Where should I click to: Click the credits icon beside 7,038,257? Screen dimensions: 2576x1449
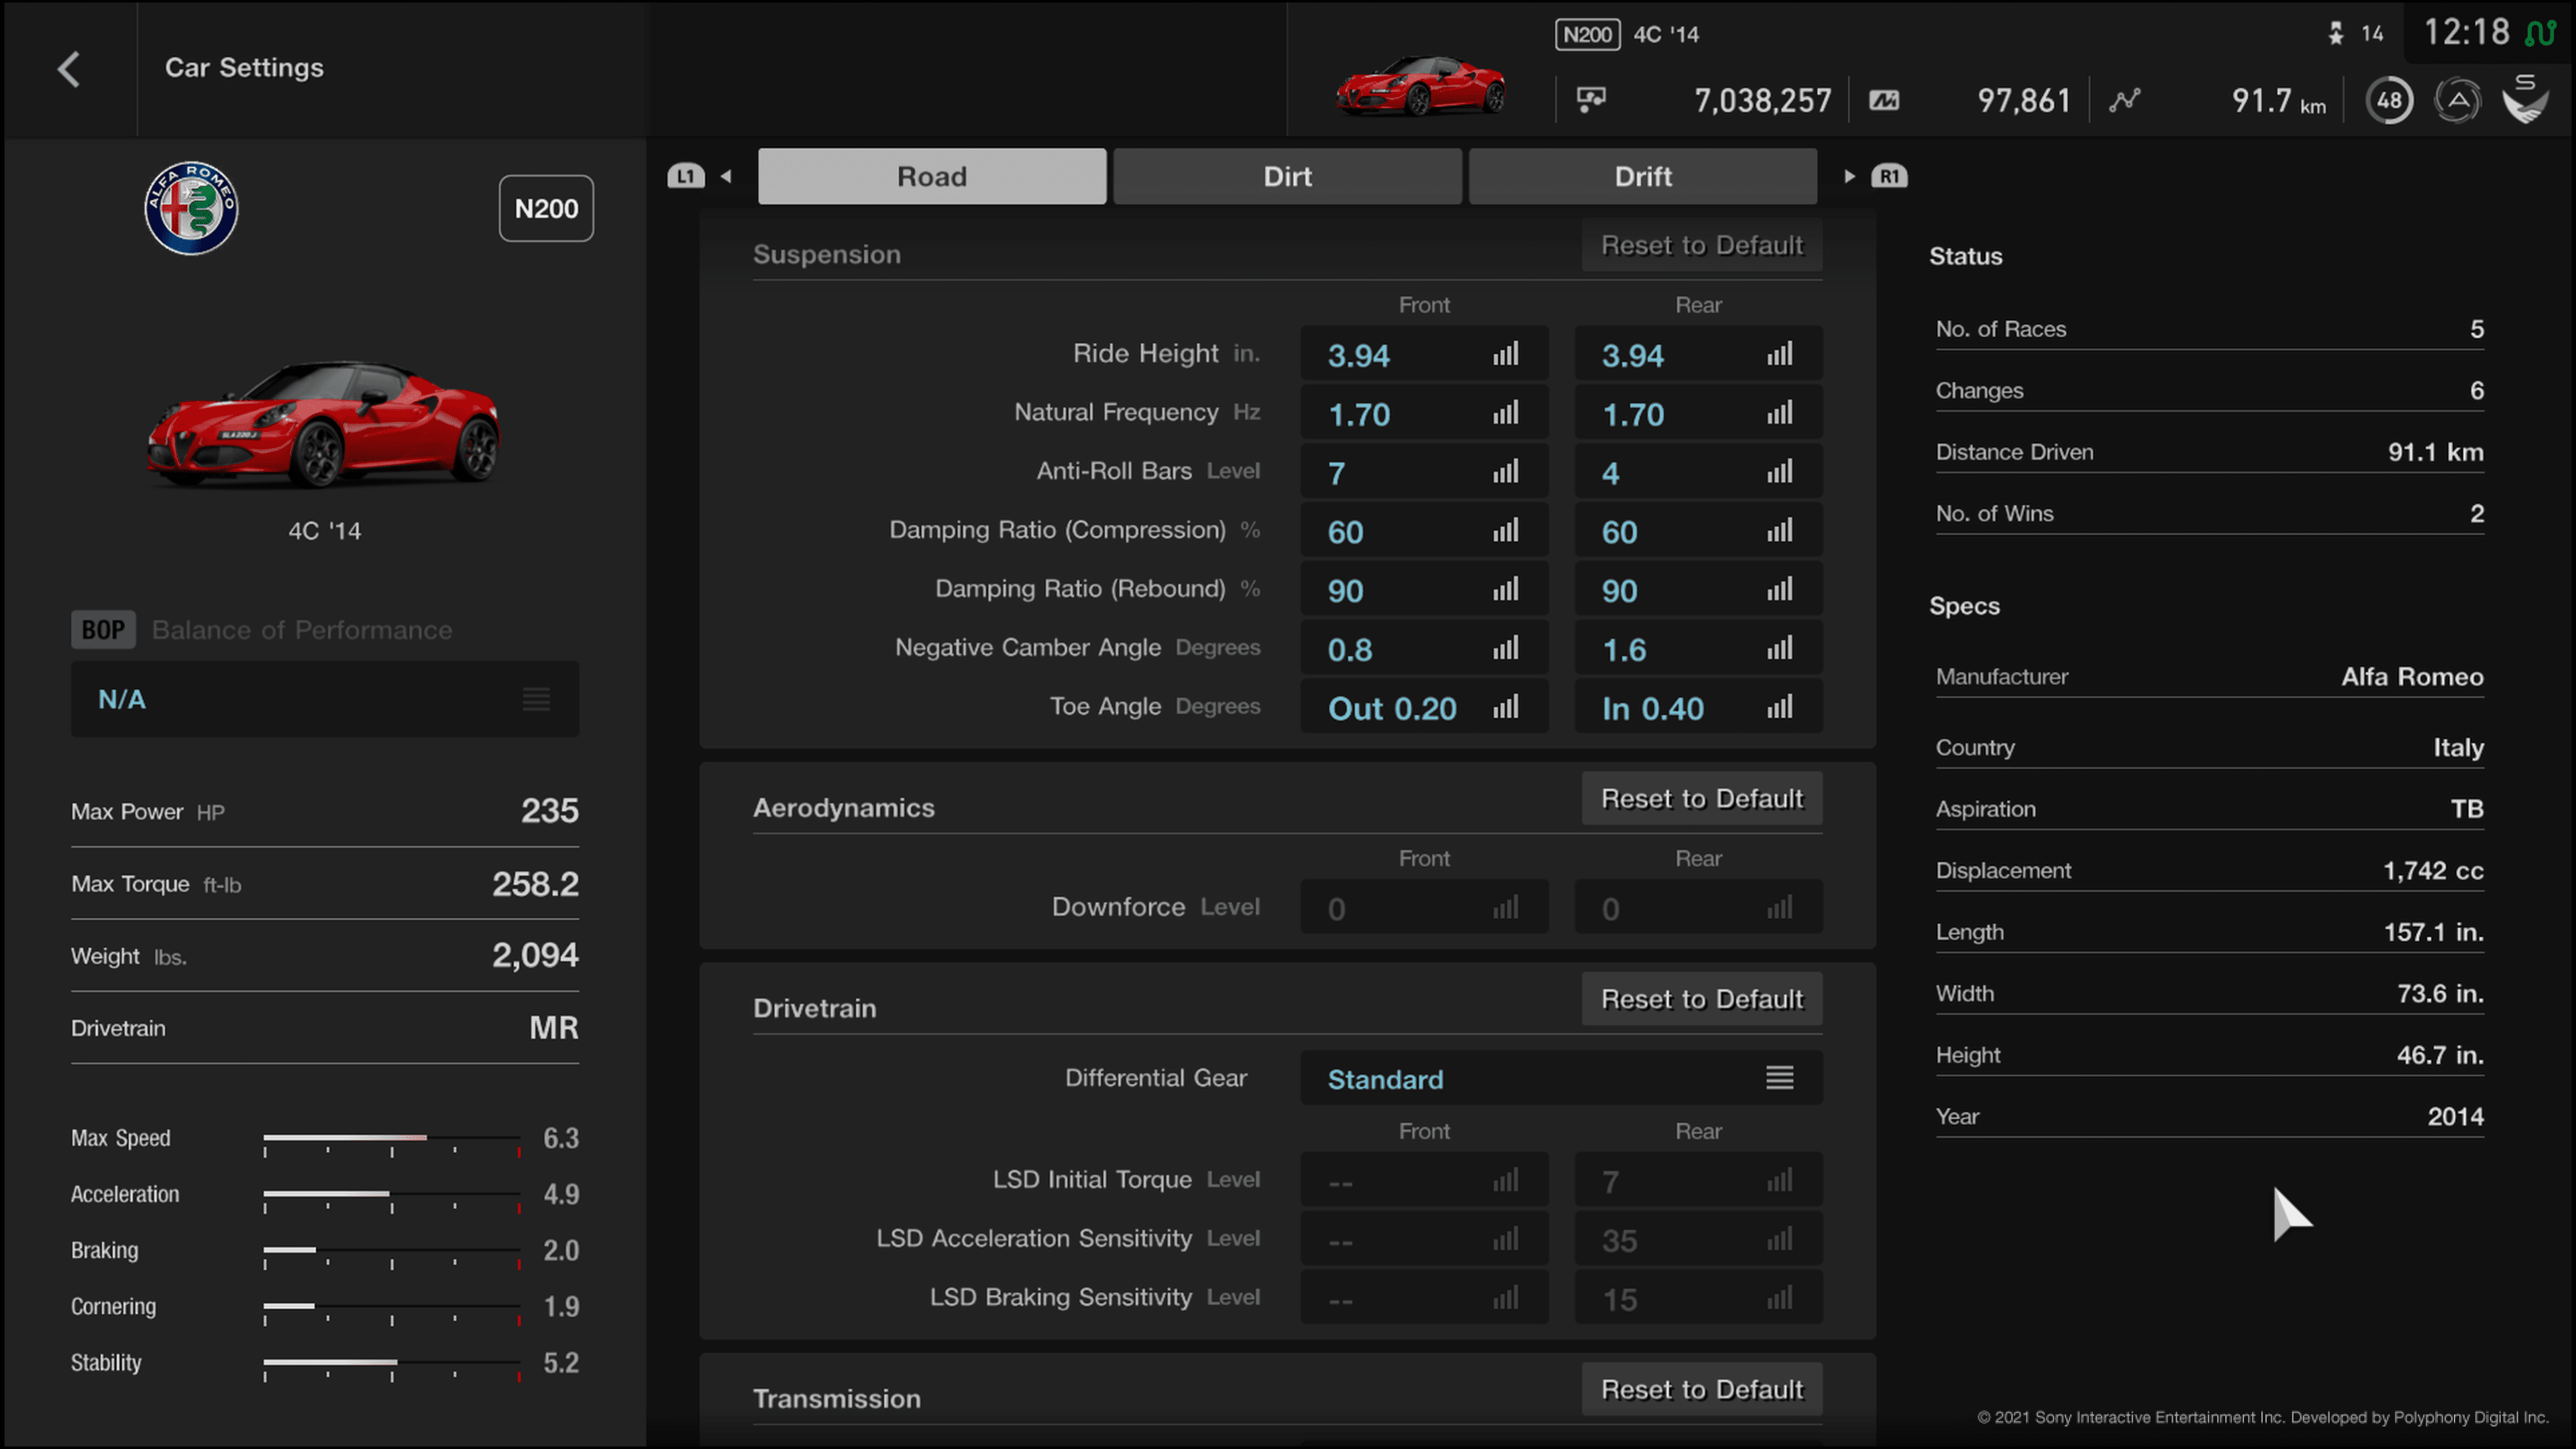1591,100
